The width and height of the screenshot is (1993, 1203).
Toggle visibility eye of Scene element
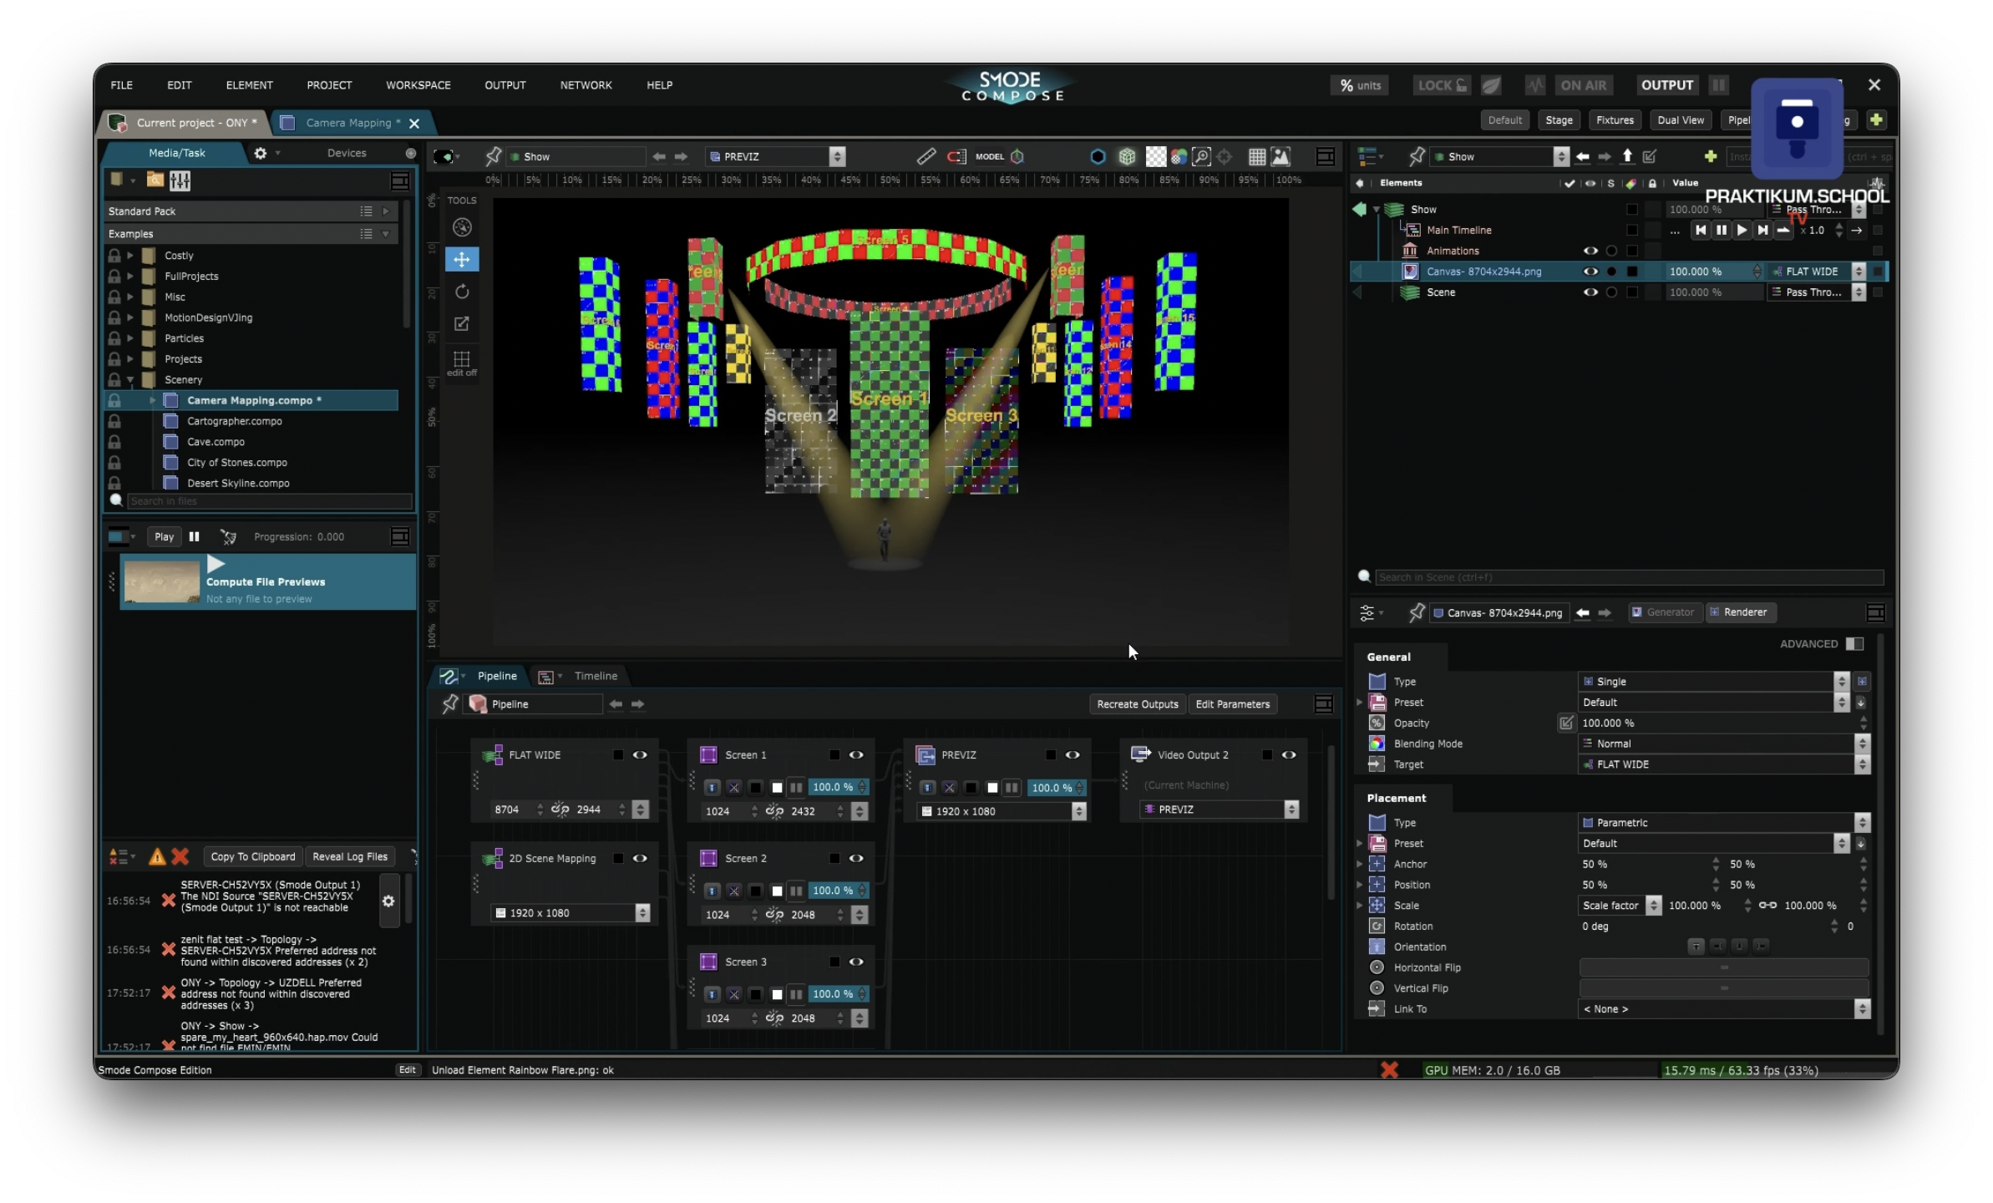[x=1590, y=292]
